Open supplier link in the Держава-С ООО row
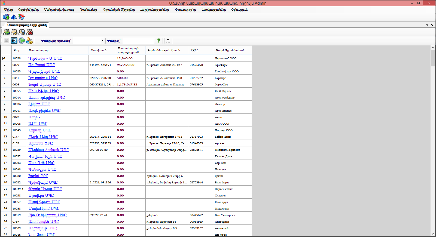 click(x=45, y=58)
